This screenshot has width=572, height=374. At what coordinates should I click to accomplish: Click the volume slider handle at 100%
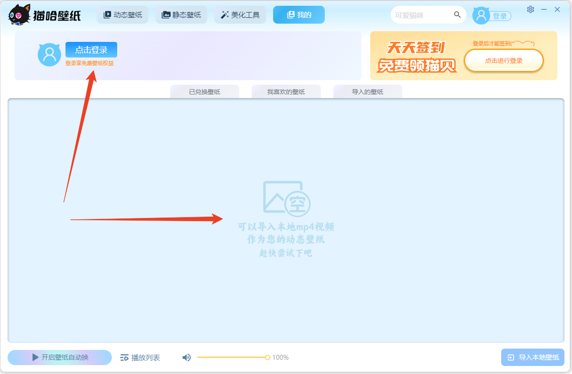[x=268, y=358]
